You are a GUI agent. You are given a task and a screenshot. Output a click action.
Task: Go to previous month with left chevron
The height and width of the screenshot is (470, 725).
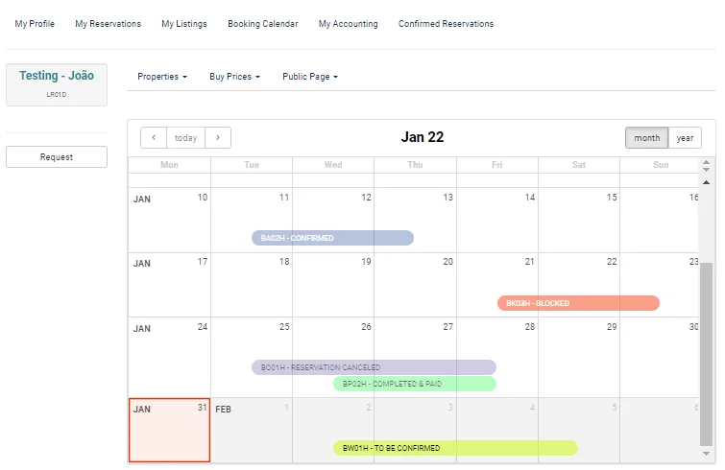[x=154, y=137]
